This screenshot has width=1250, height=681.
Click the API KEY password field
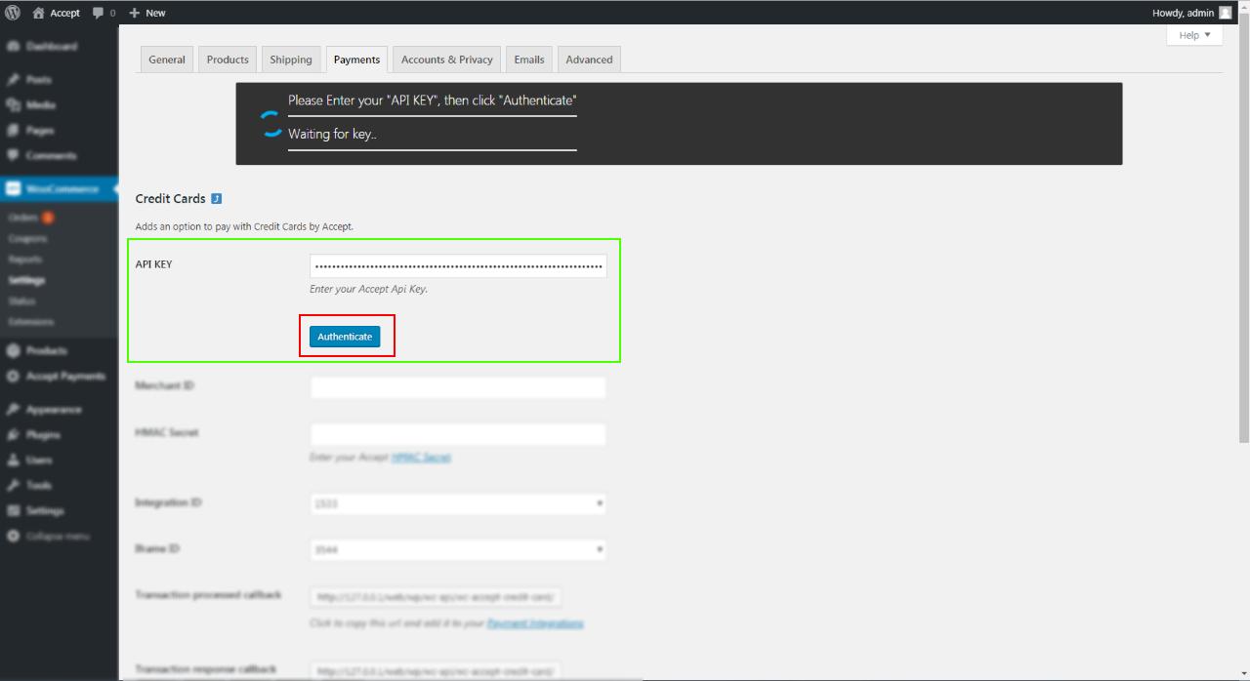point(458,265)
